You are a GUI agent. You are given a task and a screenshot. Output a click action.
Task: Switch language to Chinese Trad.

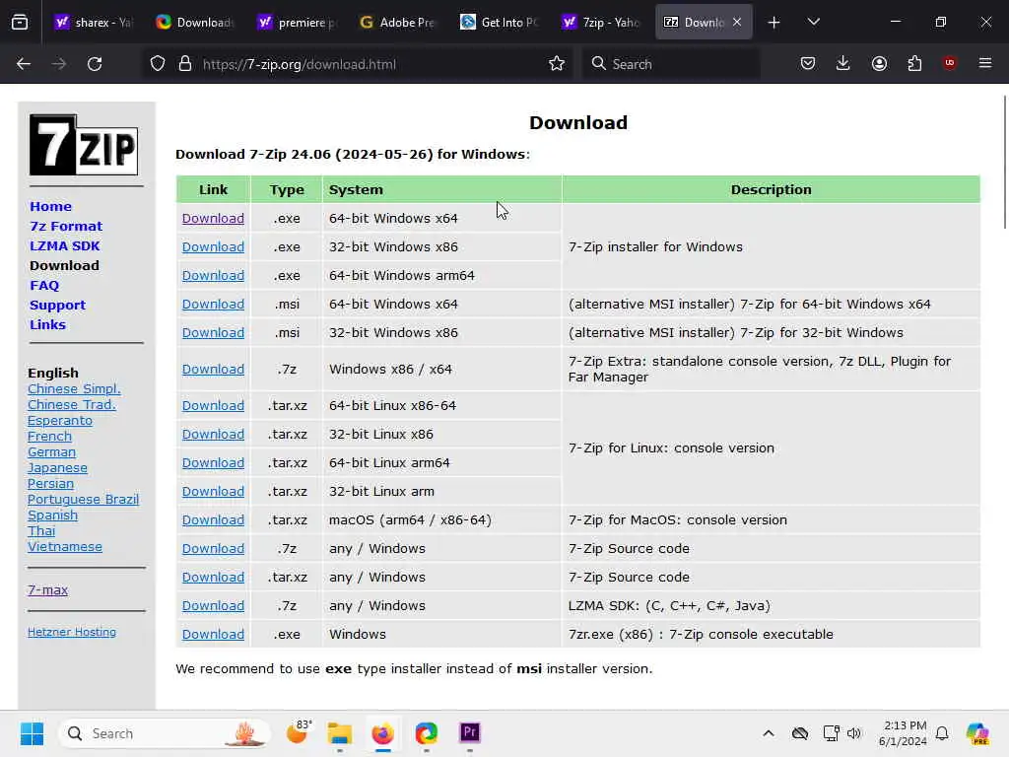[72, 405]
